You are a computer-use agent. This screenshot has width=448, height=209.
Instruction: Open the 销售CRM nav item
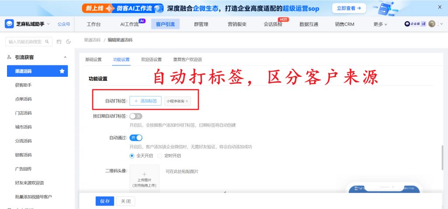pos(345,24)
